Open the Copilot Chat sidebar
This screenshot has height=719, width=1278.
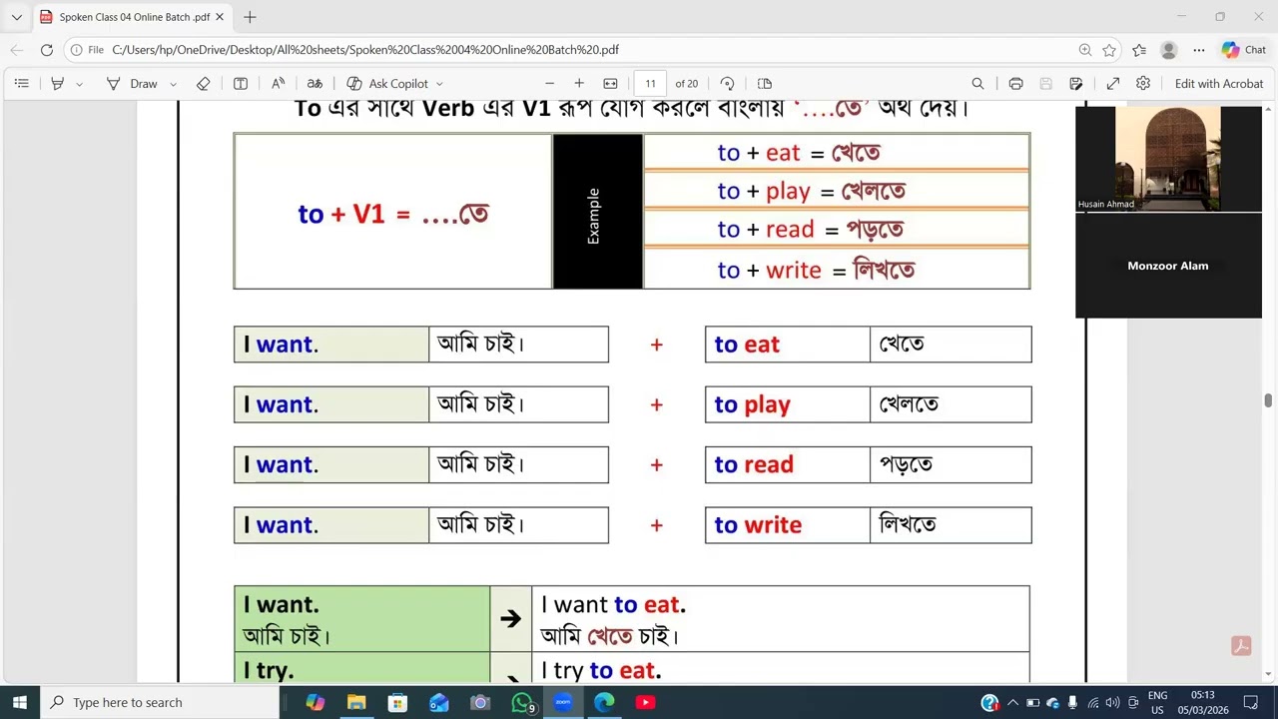1244,50
